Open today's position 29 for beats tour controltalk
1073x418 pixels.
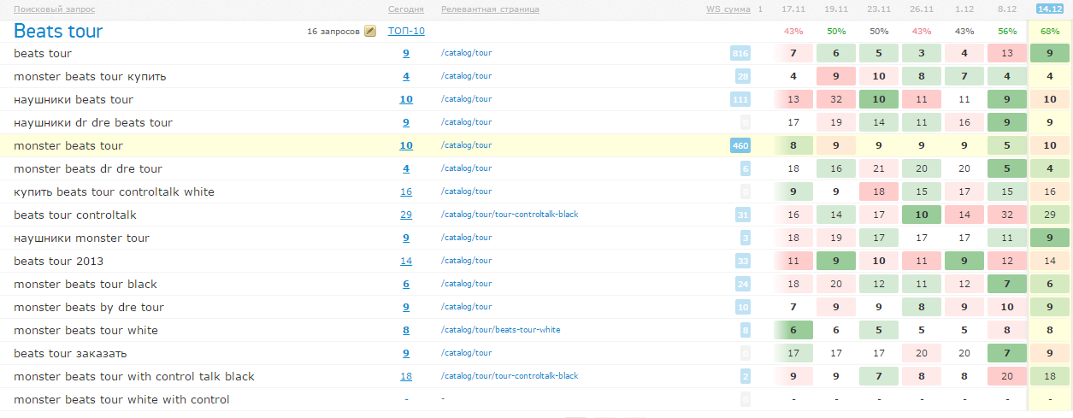point(406,215)
